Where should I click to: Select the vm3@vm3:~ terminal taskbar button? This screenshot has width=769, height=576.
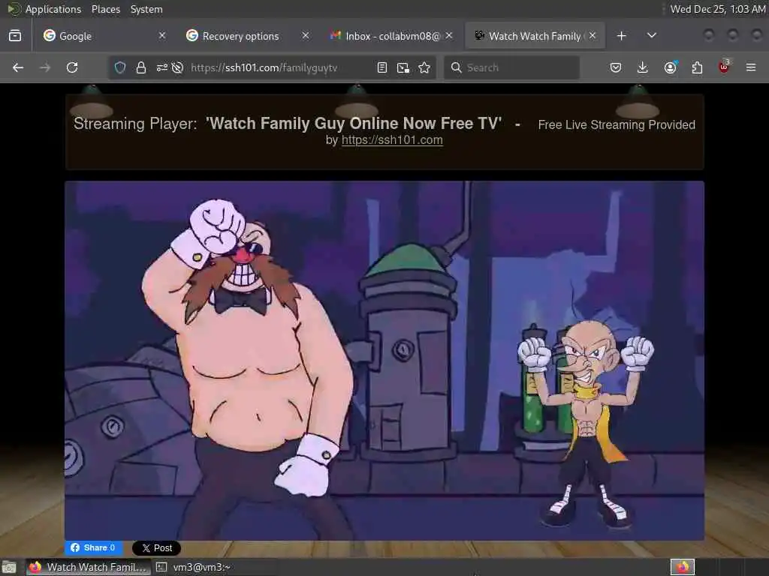194,567
